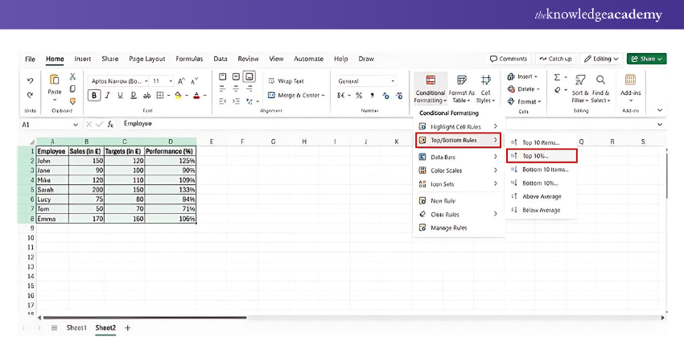Toggle Italic formatting
Image resolution: width=684 pixels, height=362 pixels.
109,95
